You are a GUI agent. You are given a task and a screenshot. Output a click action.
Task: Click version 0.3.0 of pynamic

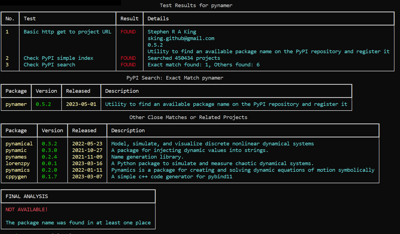click(49, 150)
